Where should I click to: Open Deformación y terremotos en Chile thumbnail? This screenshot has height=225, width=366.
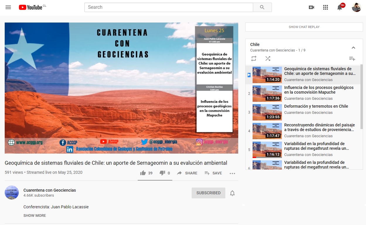tap(267, 112)
